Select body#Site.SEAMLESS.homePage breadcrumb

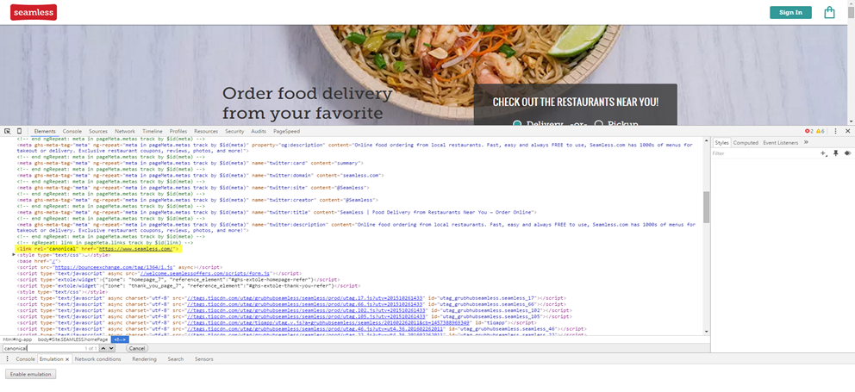click(72, 339)
